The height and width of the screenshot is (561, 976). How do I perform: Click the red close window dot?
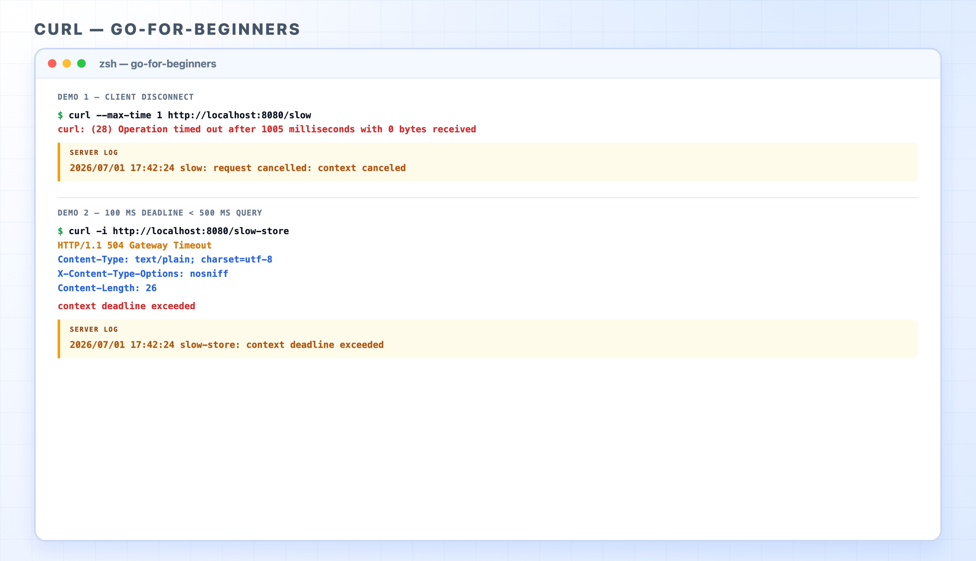coord(52,64)
